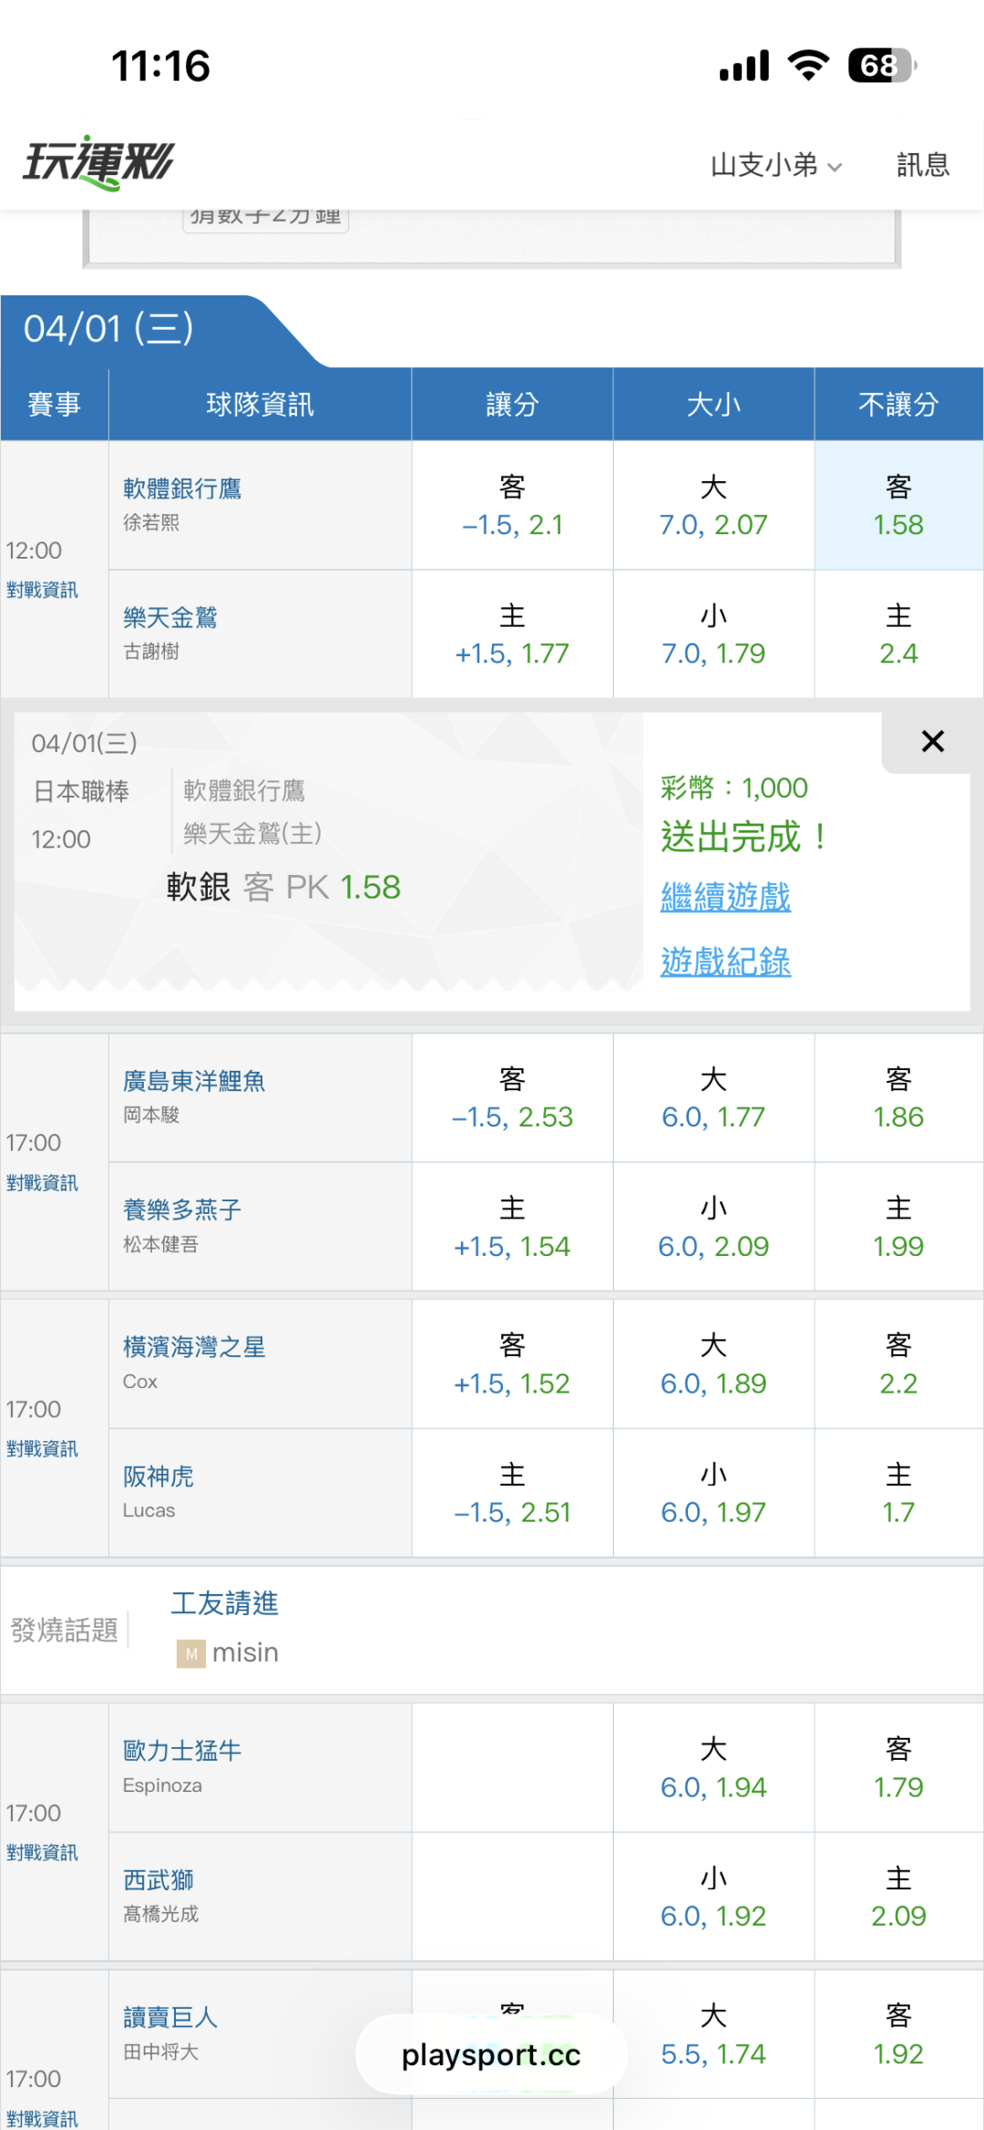Open 橫濱海灣之星 team link
984x2130 pixels.
[194, 1347]
